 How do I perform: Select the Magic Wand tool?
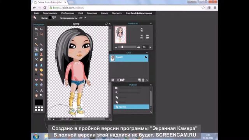coord(36,39)
